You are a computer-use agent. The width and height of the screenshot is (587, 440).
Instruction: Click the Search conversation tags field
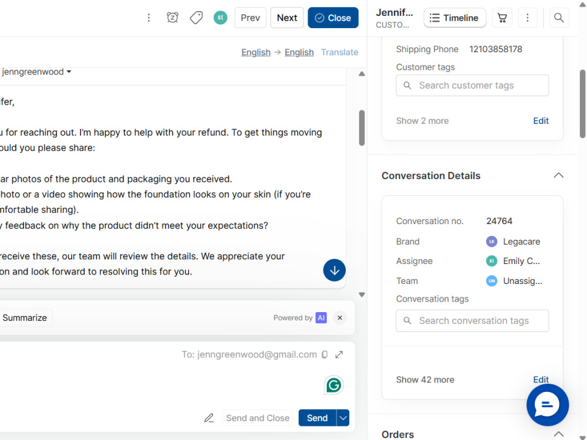click(x=473, y=321)
